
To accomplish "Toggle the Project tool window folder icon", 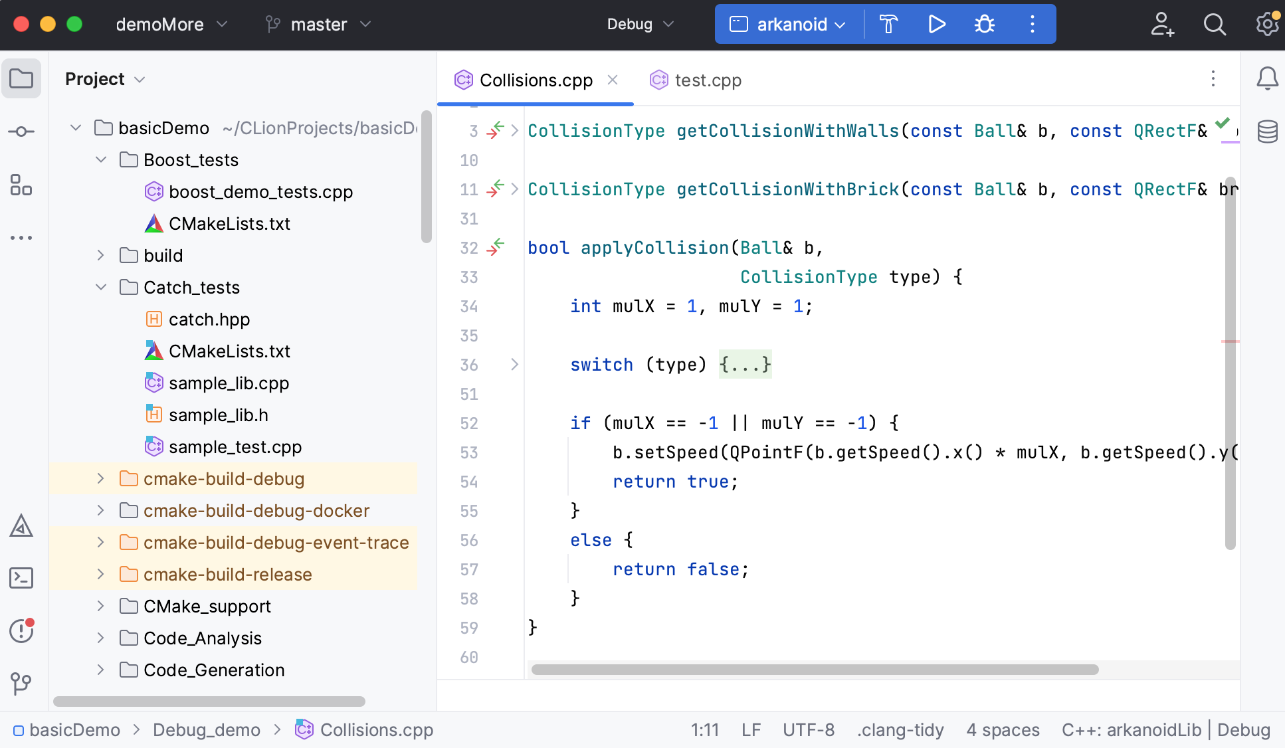I will (x=21, y=78).
